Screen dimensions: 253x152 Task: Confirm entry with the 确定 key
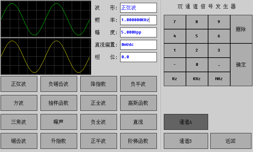pos(241,65)
